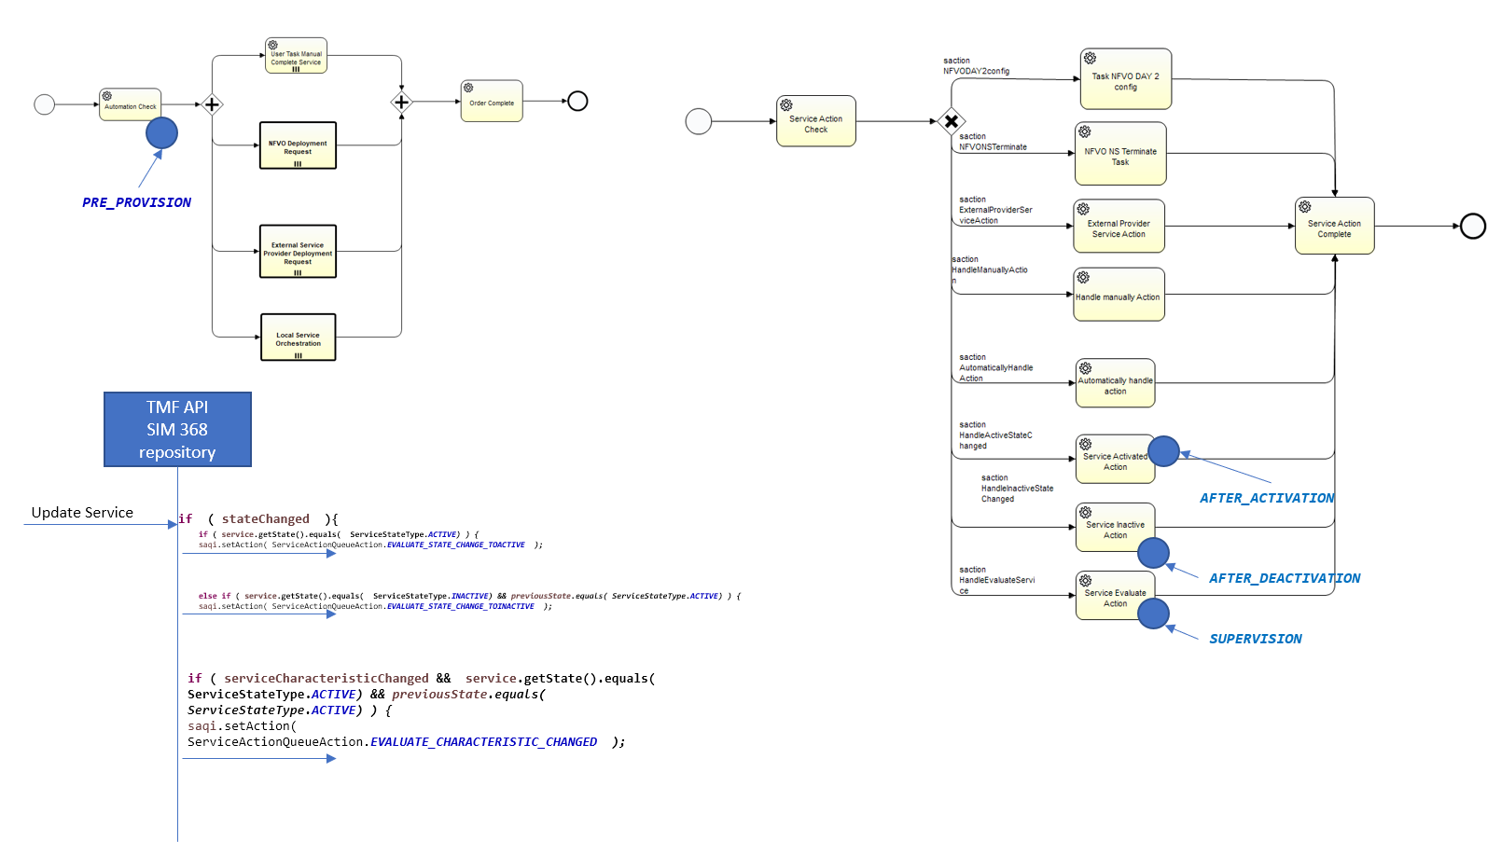Click the AFTER_DEACTIVATION label
The width and height of the screenshot is (1501, 855).
tap(1284, 578)
